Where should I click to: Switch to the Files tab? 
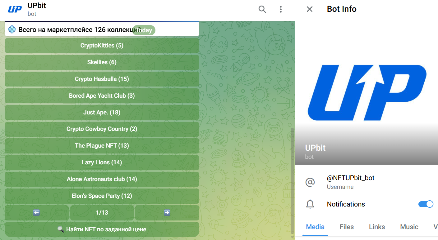(x=347, y=227)
